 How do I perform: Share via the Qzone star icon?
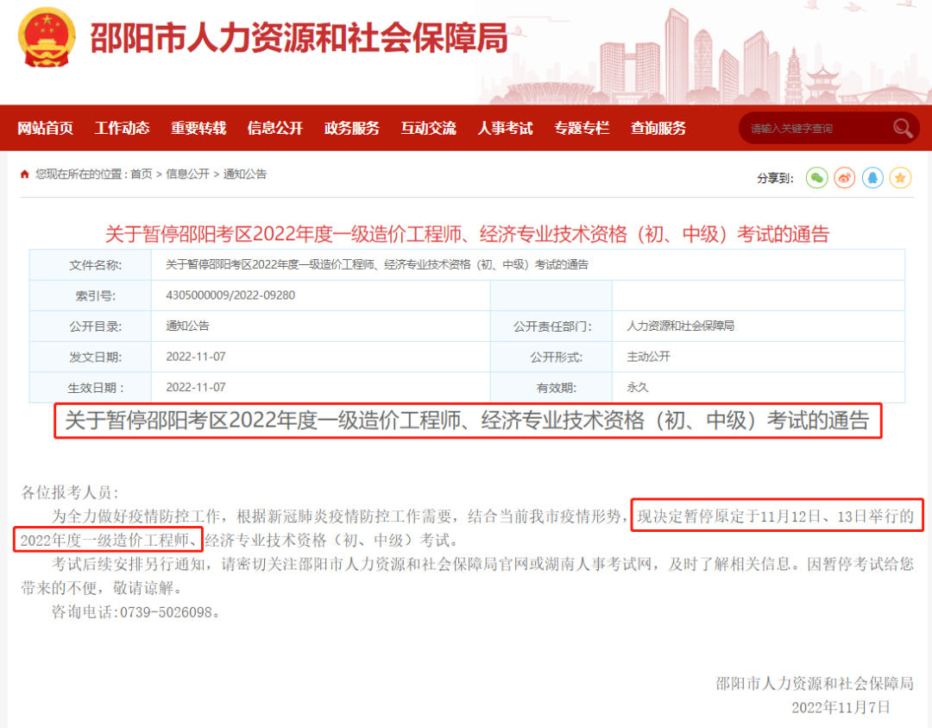click(900, 178)
